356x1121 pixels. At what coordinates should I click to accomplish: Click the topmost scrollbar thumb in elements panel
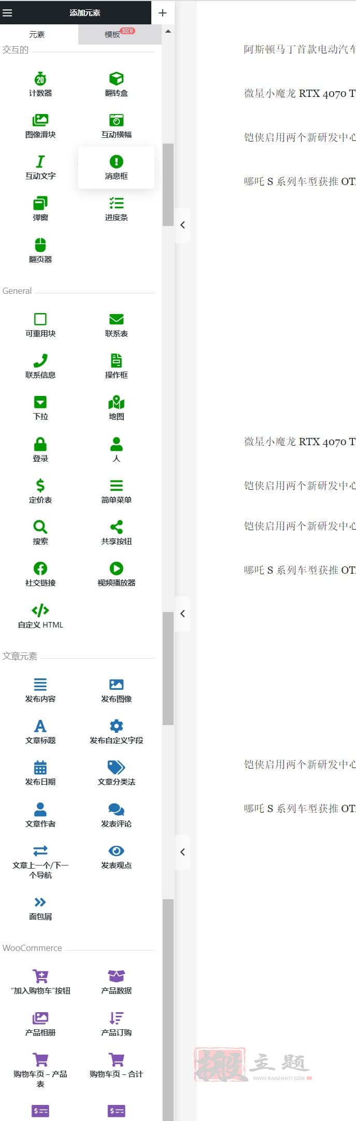168,185
